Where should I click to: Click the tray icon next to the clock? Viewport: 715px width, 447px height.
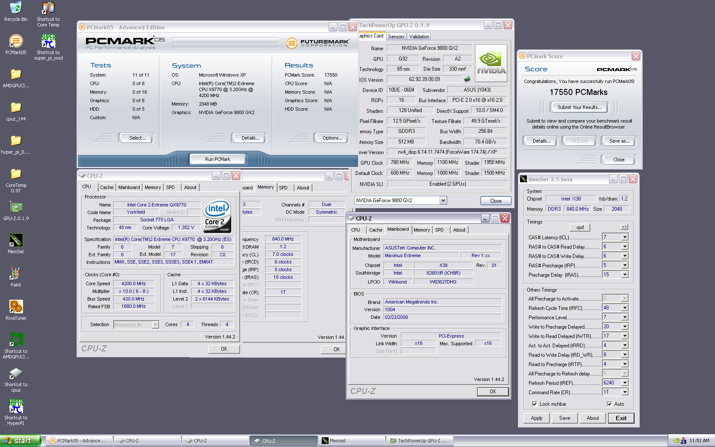pos(684,441)
